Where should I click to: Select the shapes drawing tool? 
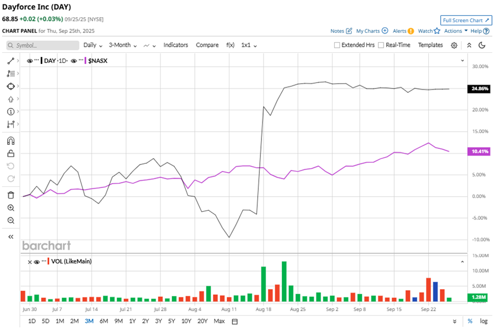(x=10, y=86)
